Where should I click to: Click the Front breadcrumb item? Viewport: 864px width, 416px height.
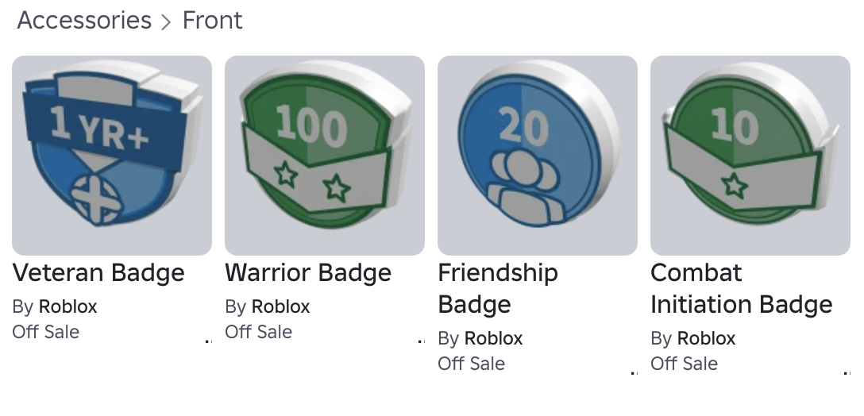[212, 21]
